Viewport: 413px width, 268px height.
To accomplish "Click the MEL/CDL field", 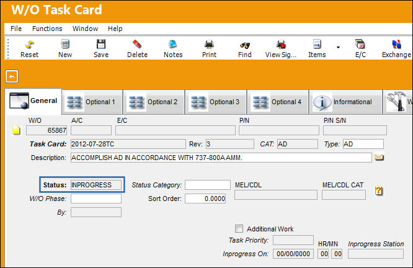I will (276, 195).
